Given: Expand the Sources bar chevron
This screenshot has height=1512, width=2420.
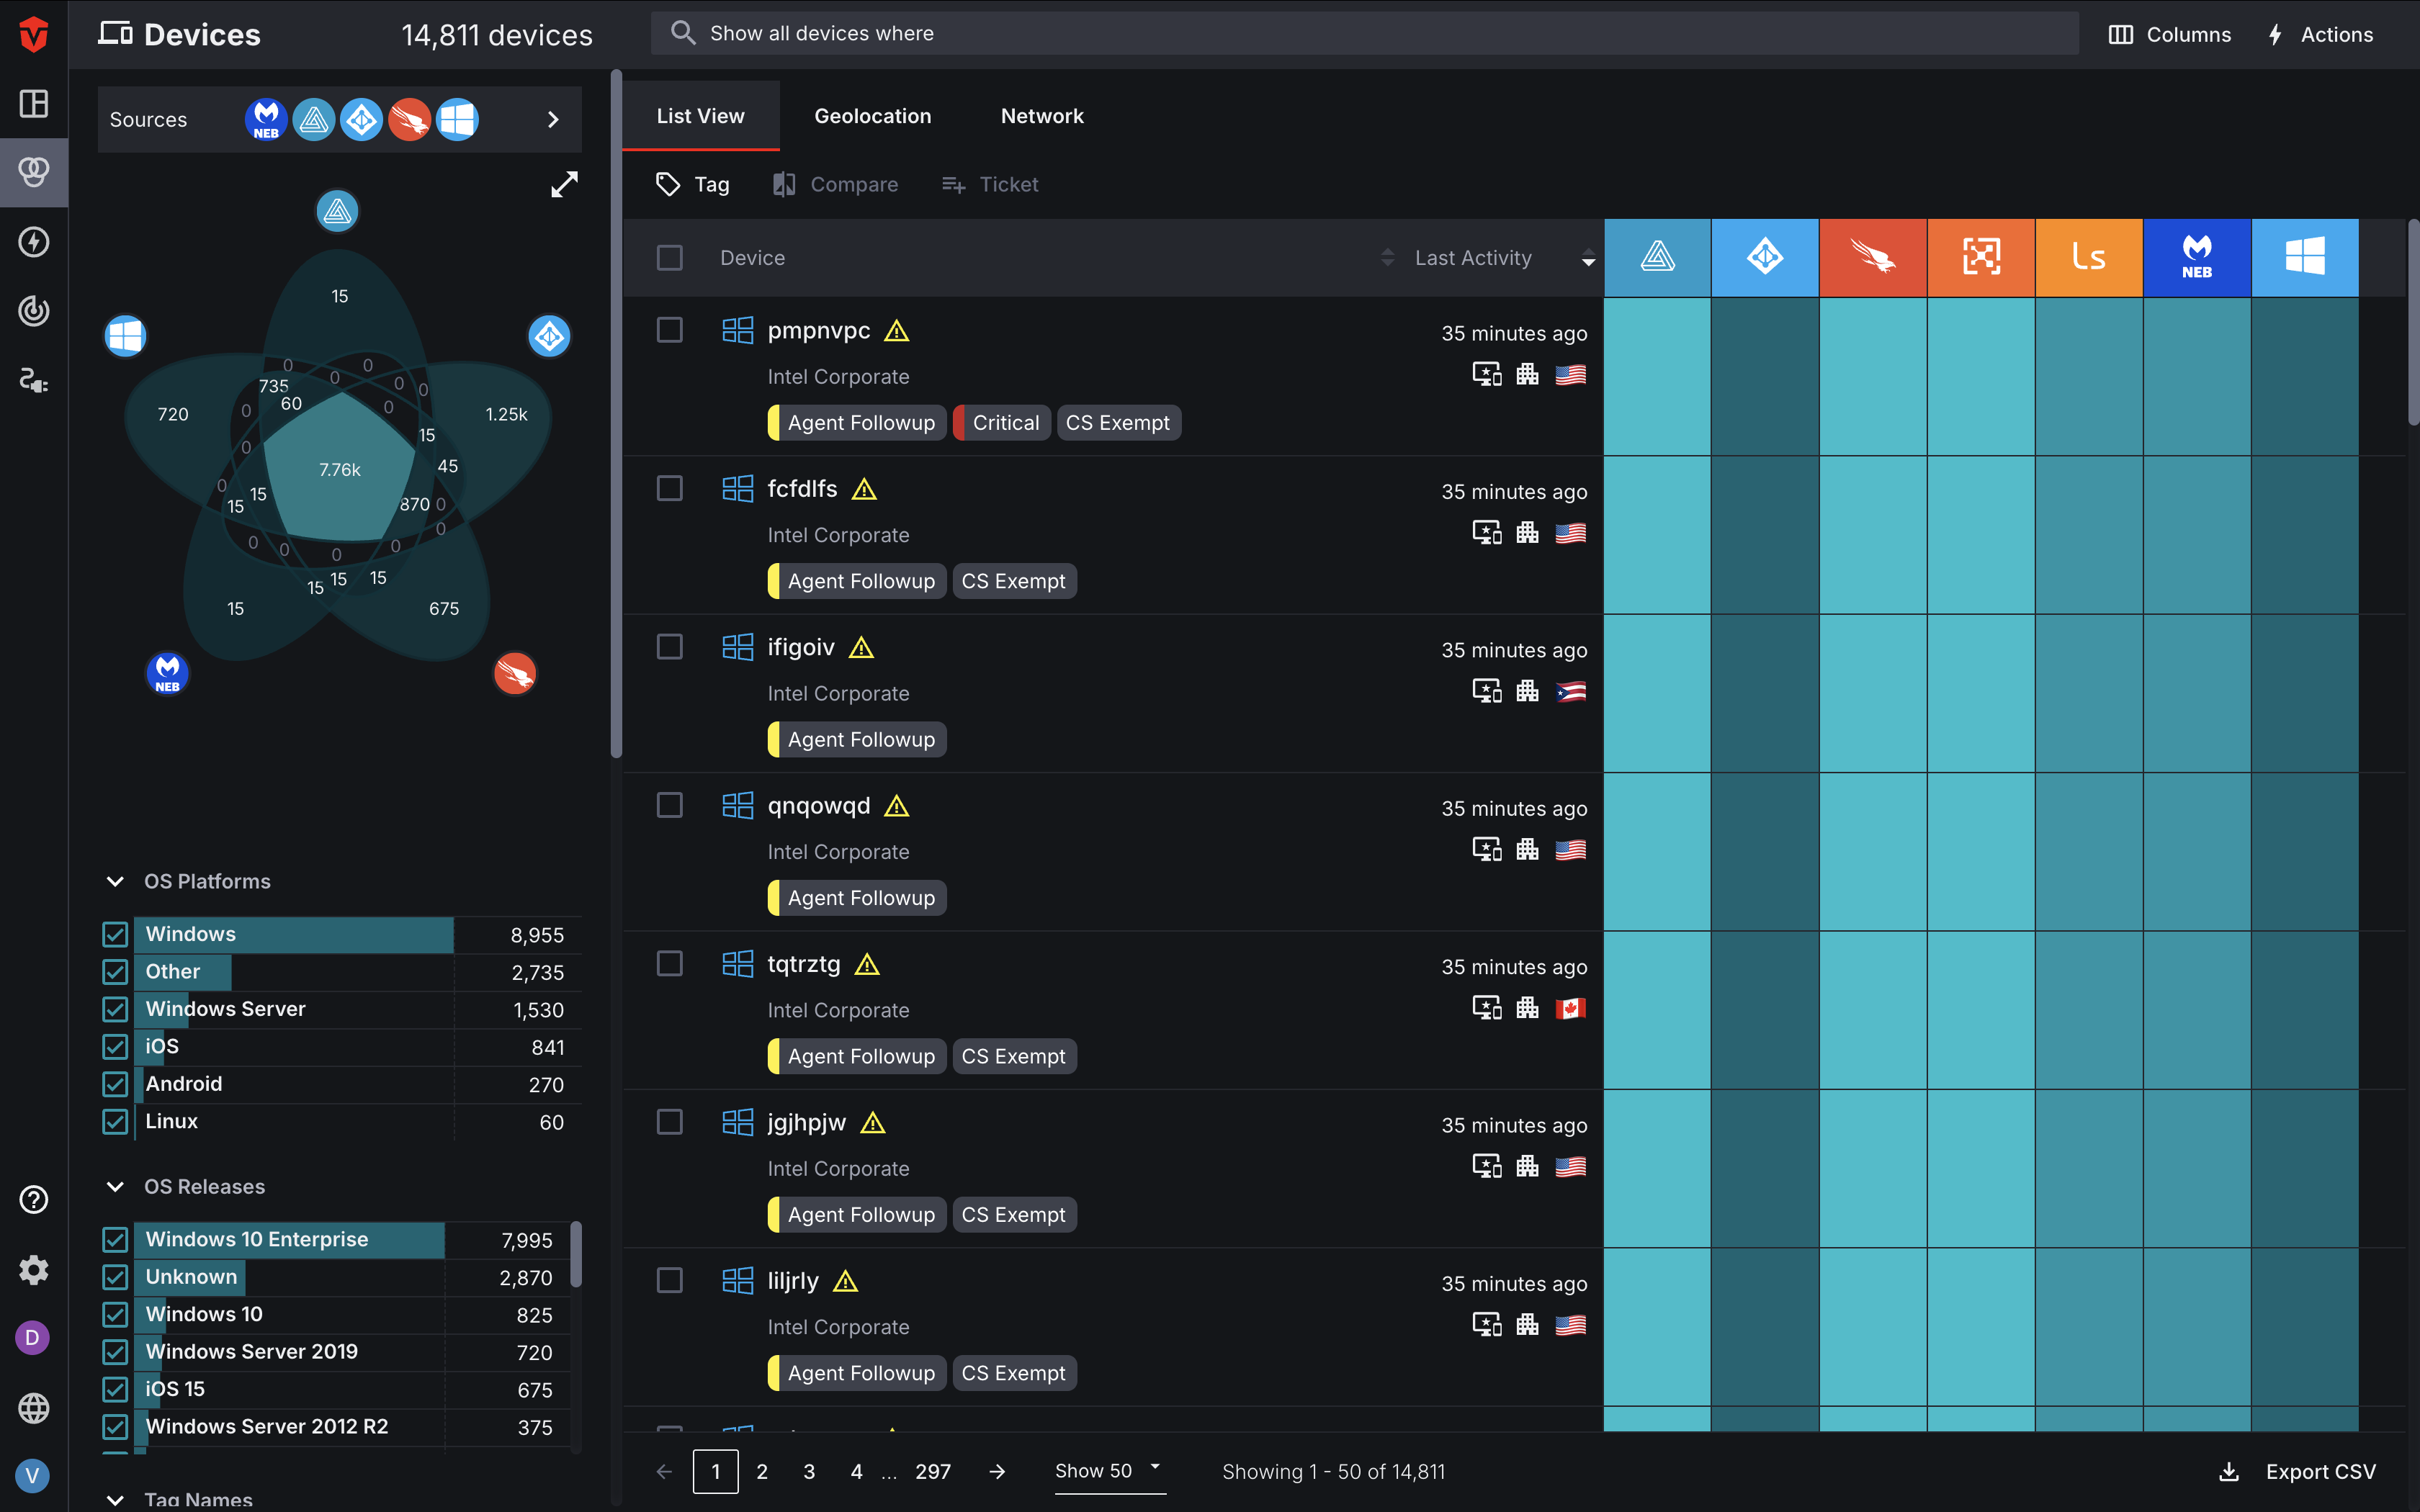Looking at the screenshot, I should [553, 120].
